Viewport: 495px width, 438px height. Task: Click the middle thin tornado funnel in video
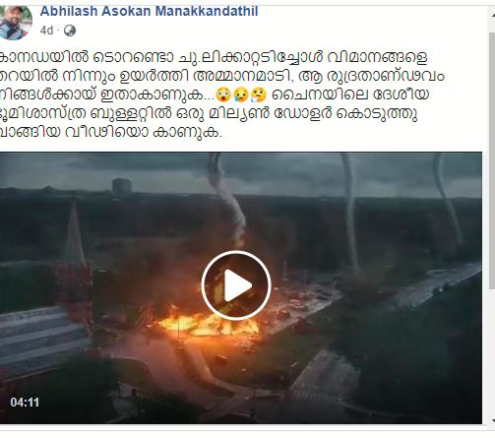click(350, 214)
